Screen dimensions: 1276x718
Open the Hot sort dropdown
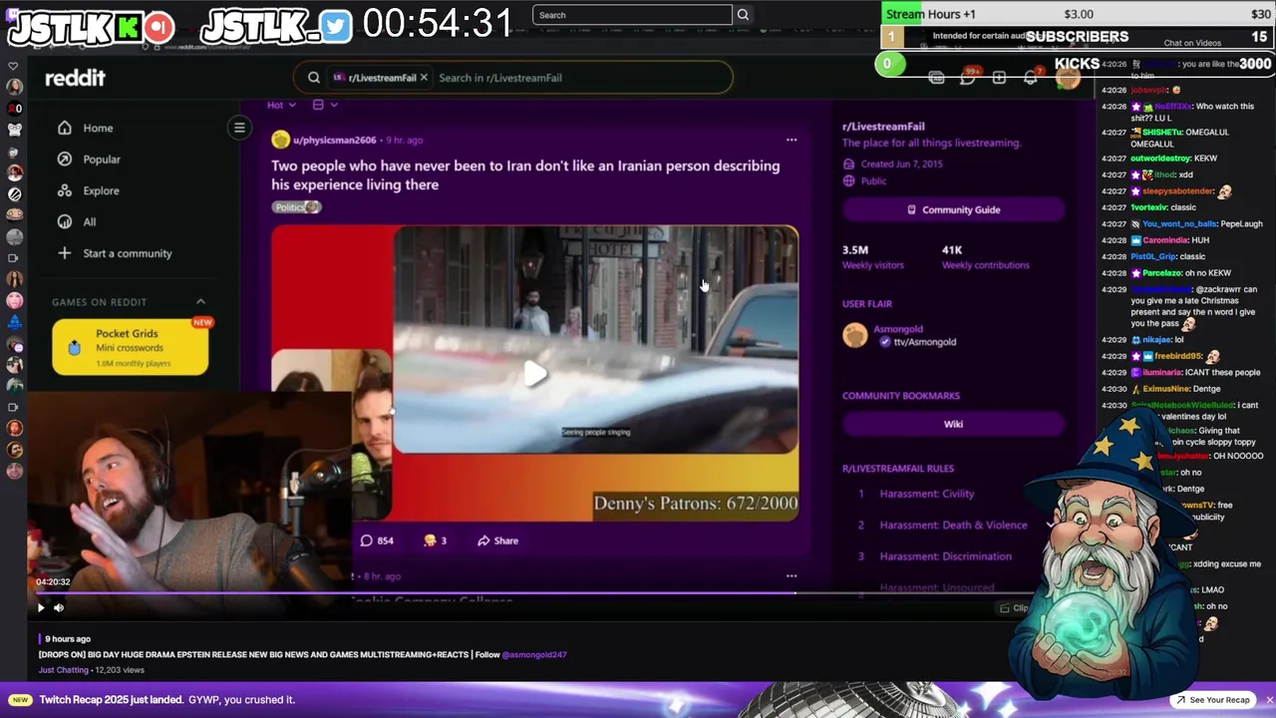pyautogui.click(x=281, y=105)
